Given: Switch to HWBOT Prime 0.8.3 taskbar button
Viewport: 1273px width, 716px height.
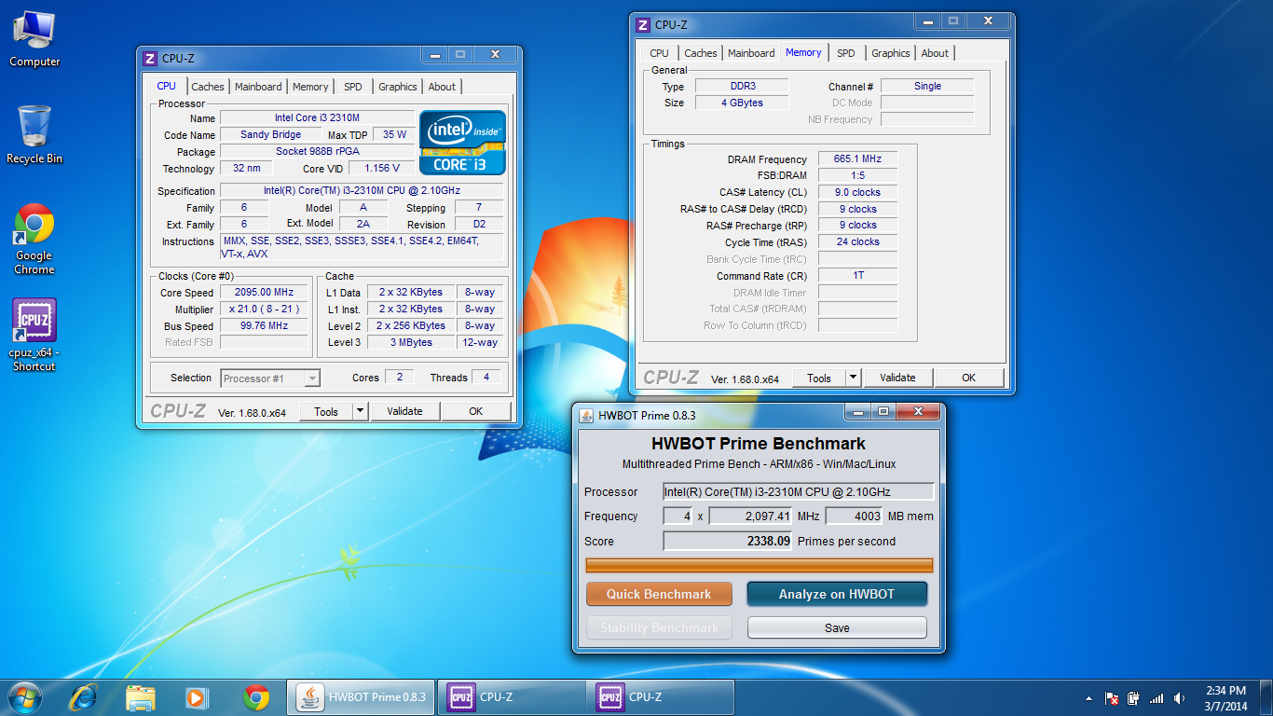Looking at the screenshot, I should (x=360, y=697).
